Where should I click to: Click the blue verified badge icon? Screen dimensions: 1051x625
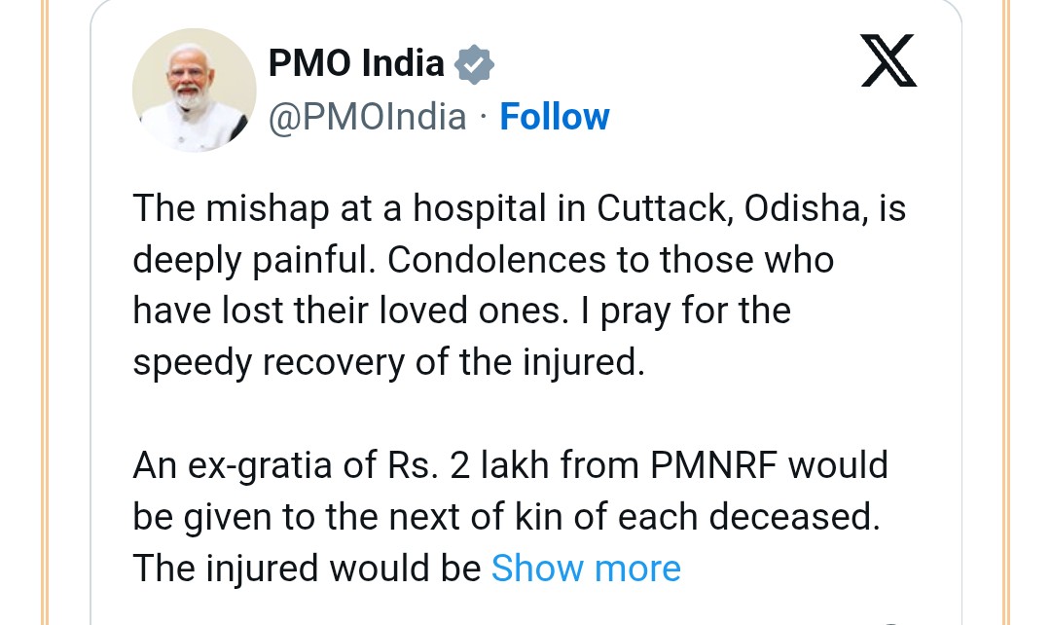point(476,65)
